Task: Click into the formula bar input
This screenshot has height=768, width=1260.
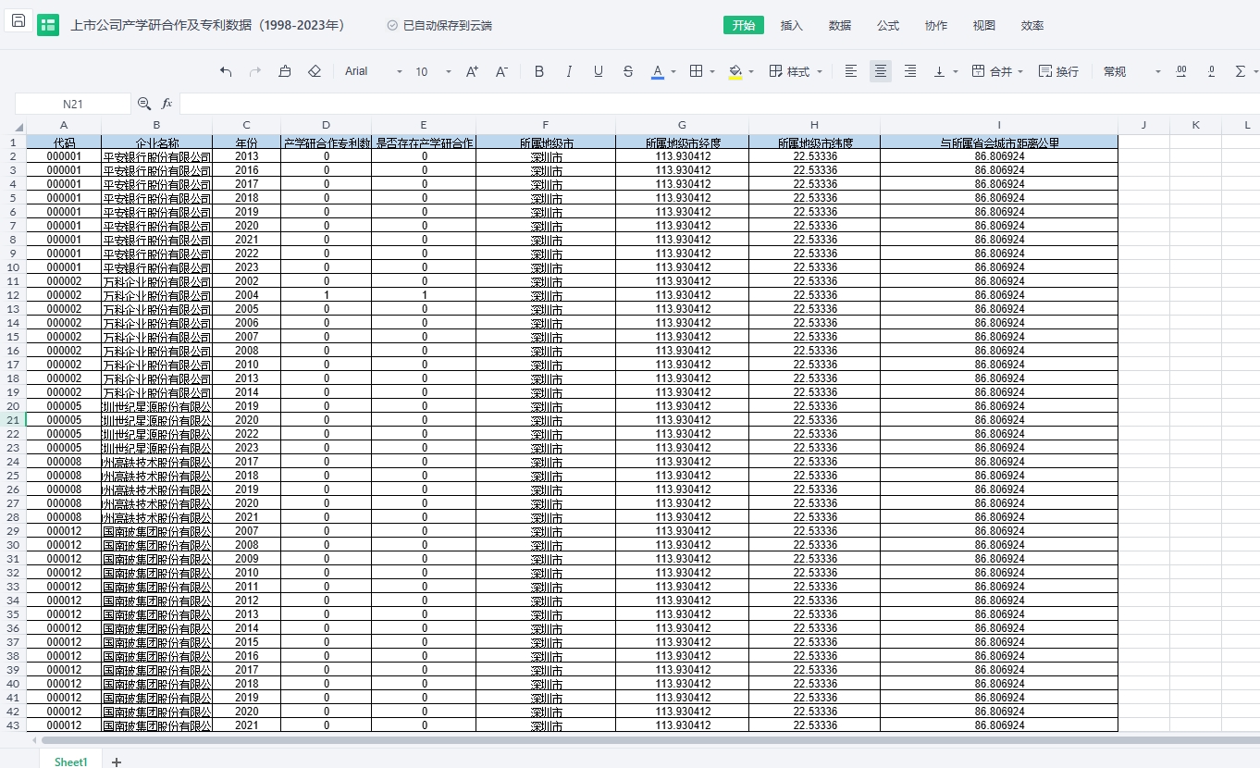Action: point(719,104)
